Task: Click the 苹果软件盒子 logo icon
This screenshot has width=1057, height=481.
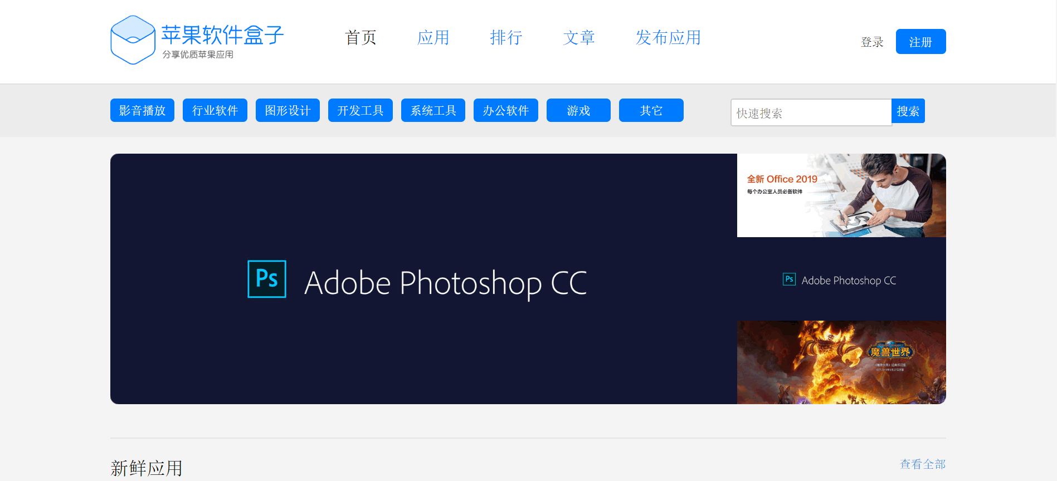Action: point(133,40)
